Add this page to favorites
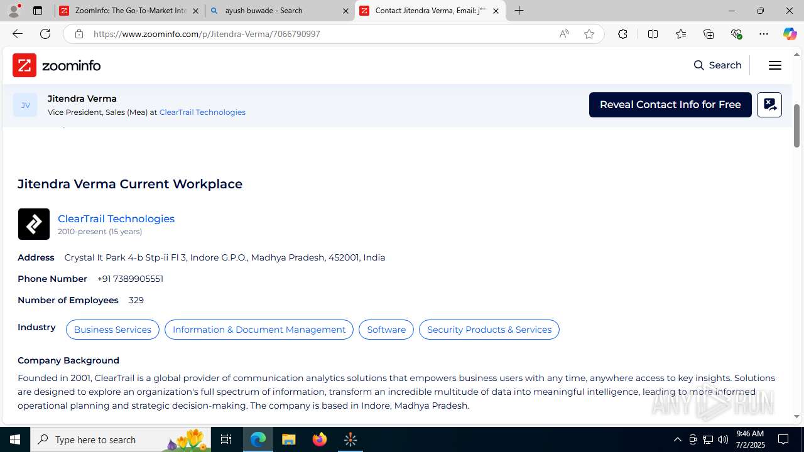804x452 pixels. tap(589, 34)
